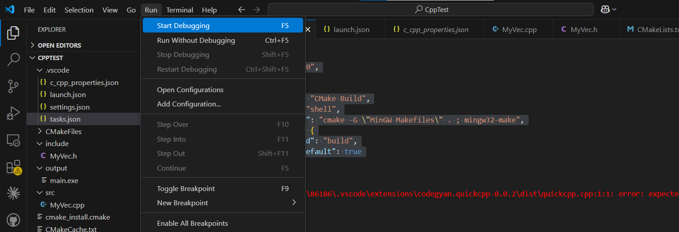Select Open Configurations menu entry
Viewport: 679px width, 232px height.
222,90
